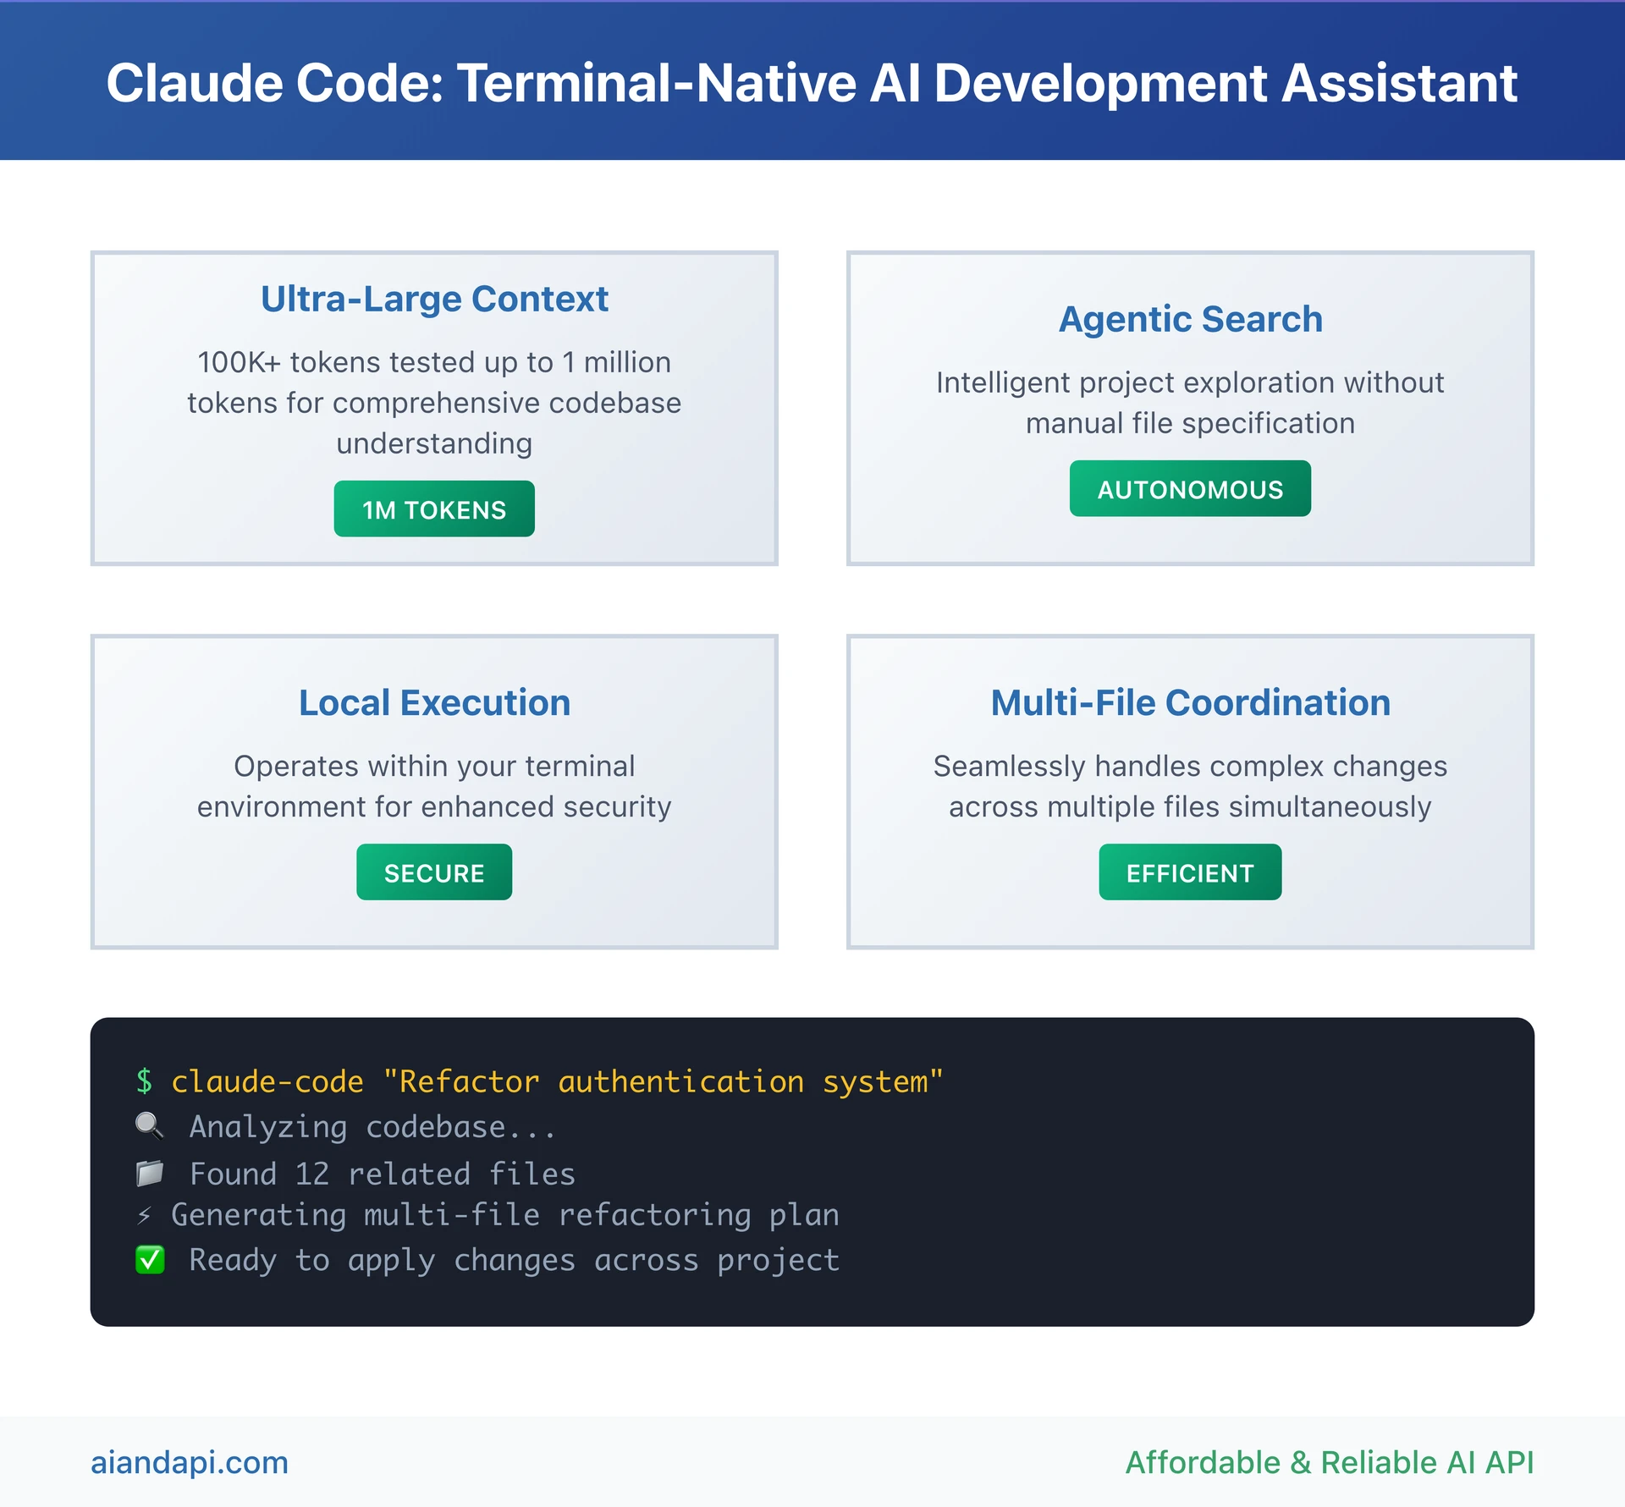Open the aiandapi.com link
The width and height of the screenshot is (1625, 1507).
190,1462
